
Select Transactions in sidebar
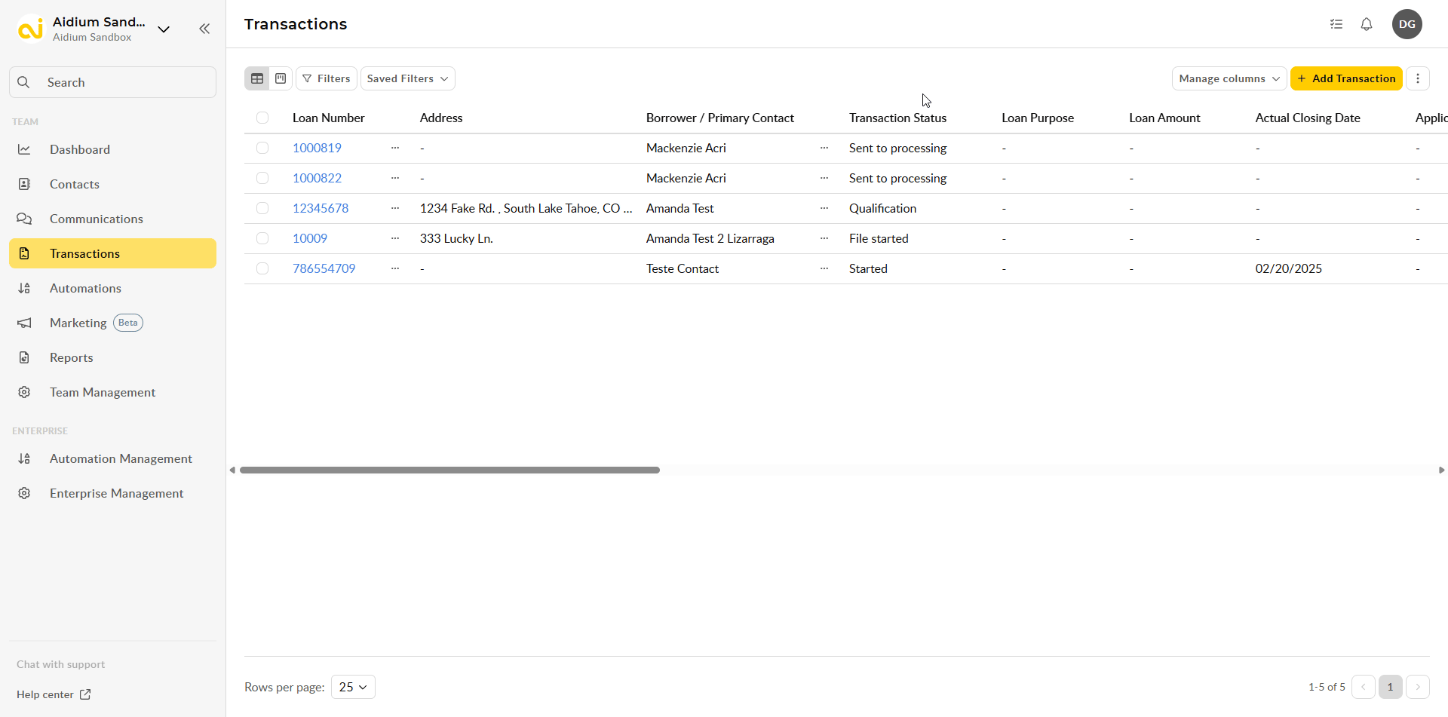click(x=112, y=253)
